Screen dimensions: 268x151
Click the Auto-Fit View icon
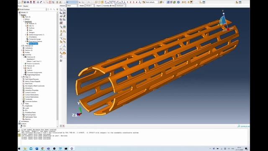tap(50, 2)
